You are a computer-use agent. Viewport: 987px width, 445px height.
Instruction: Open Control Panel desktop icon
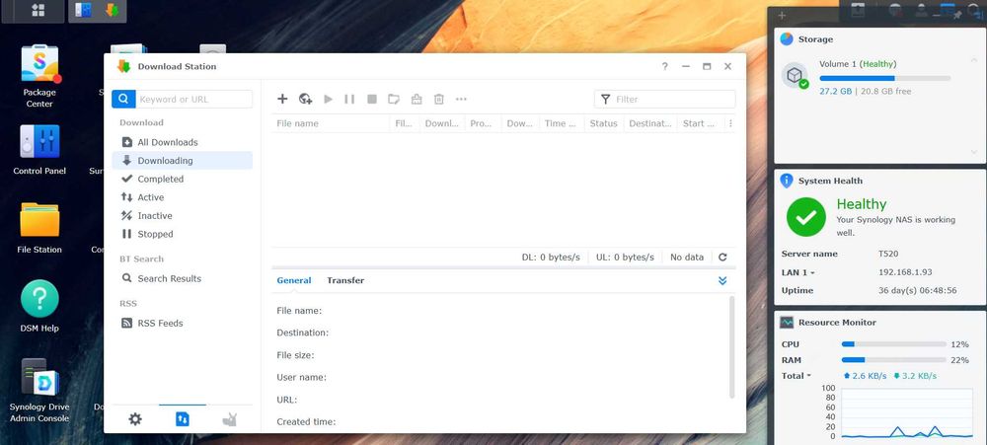click(x=39, y=150)
